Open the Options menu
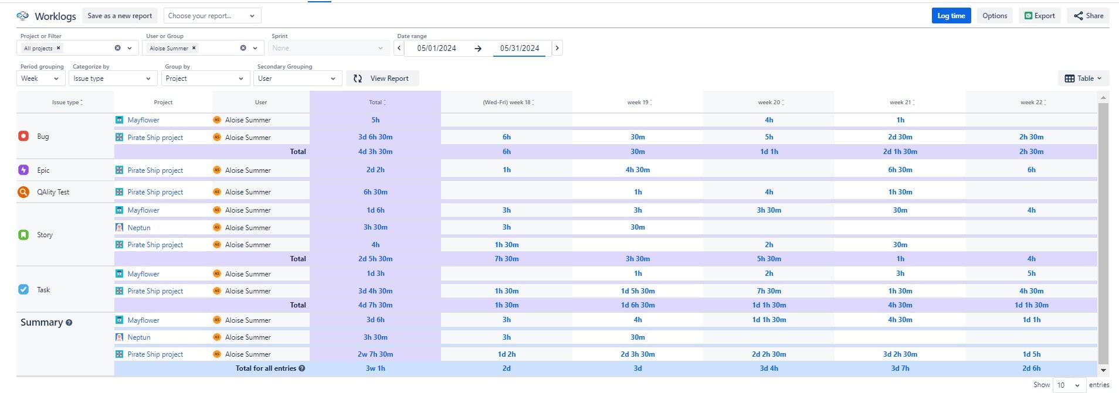The width and height of the screenshot is (1119, 393). (x=995, y=16)
